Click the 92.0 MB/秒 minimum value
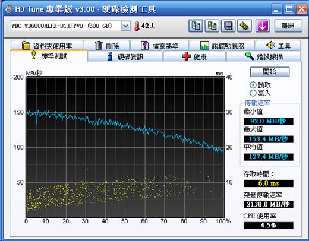Viewport: 309px width, 241px height. tap(269, 121)
